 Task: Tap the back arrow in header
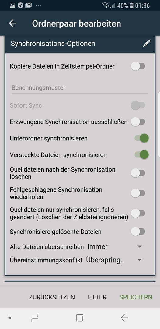[12, 23]
